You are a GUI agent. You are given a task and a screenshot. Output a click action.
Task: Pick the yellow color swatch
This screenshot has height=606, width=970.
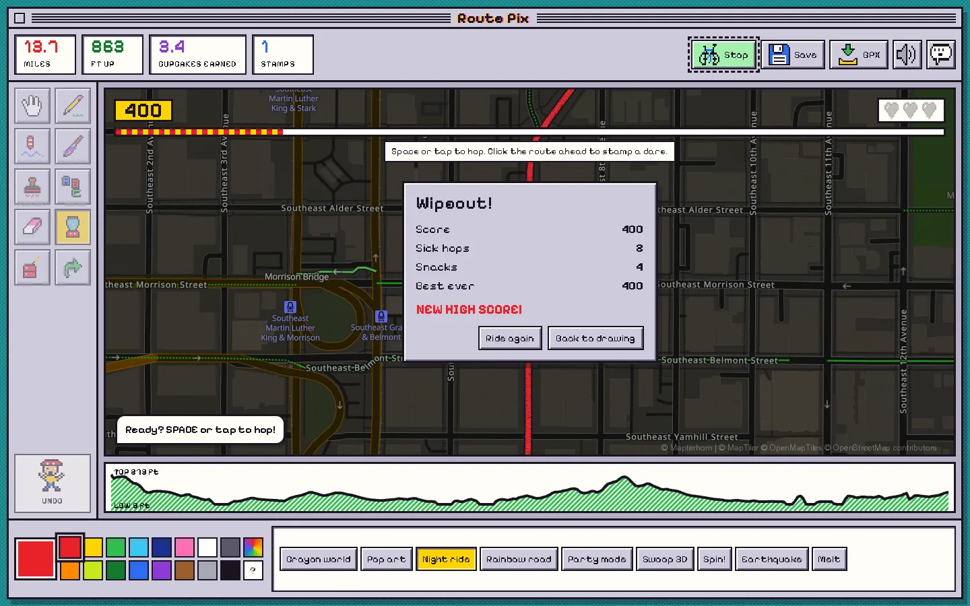pos(93,547)
